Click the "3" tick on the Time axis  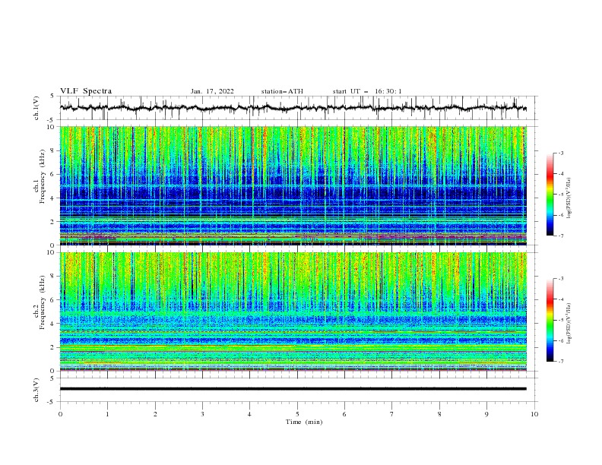tap(202, 414)
